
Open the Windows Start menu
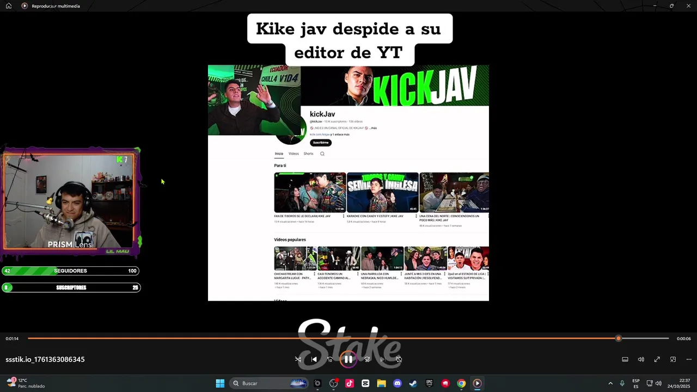pyautogui.click(x=220, y=383)
